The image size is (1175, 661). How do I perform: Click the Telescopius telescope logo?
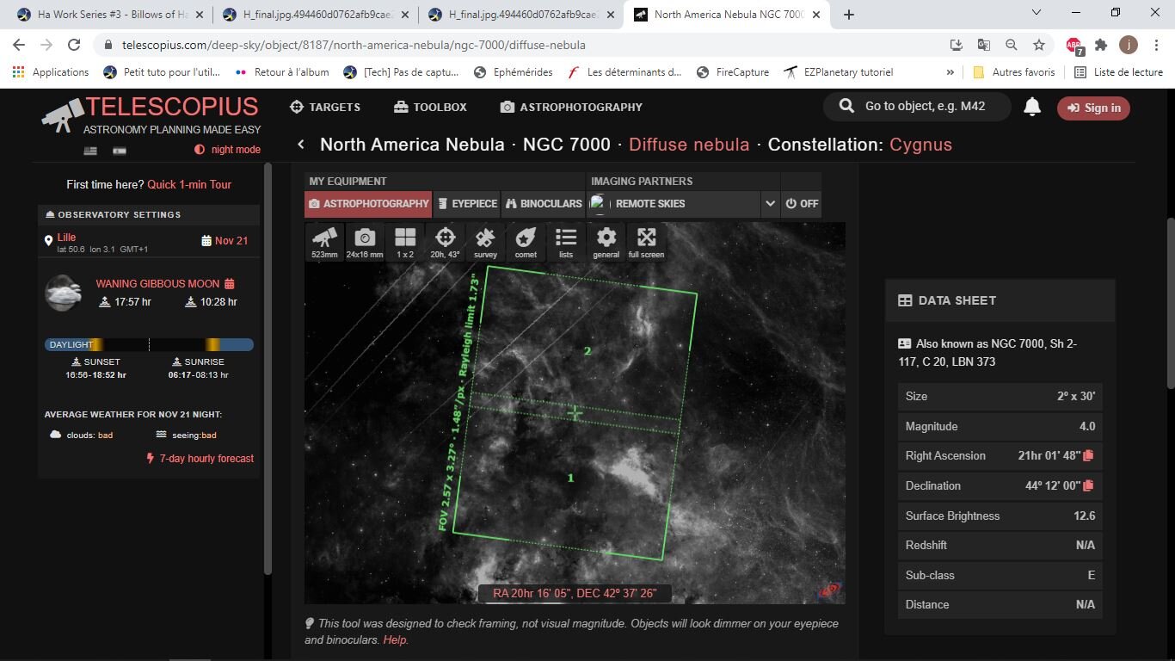(x=63, y=115)
